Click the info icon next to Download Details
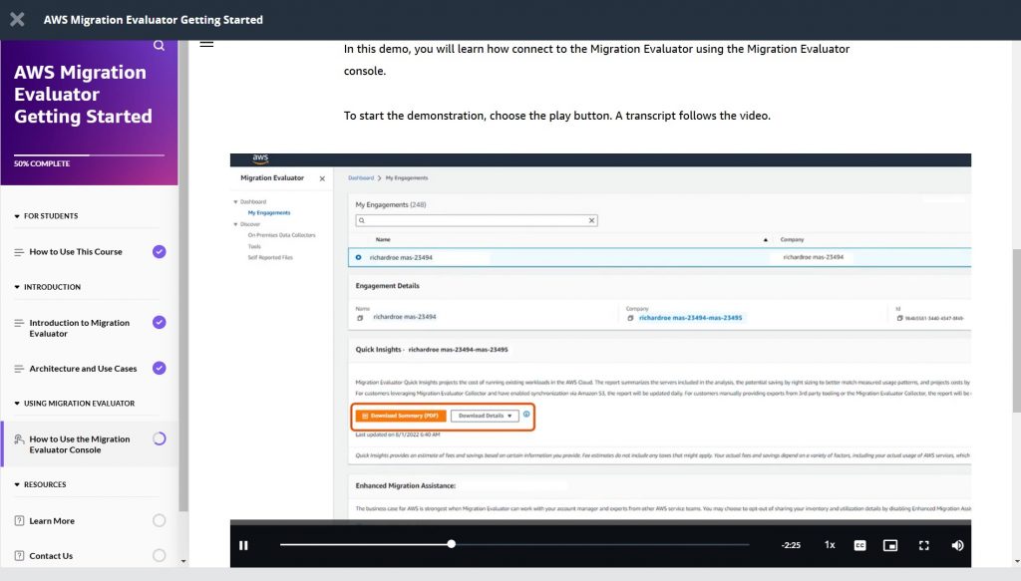The height and width of the screenshot is (581, 1021). tap(526, 414)
